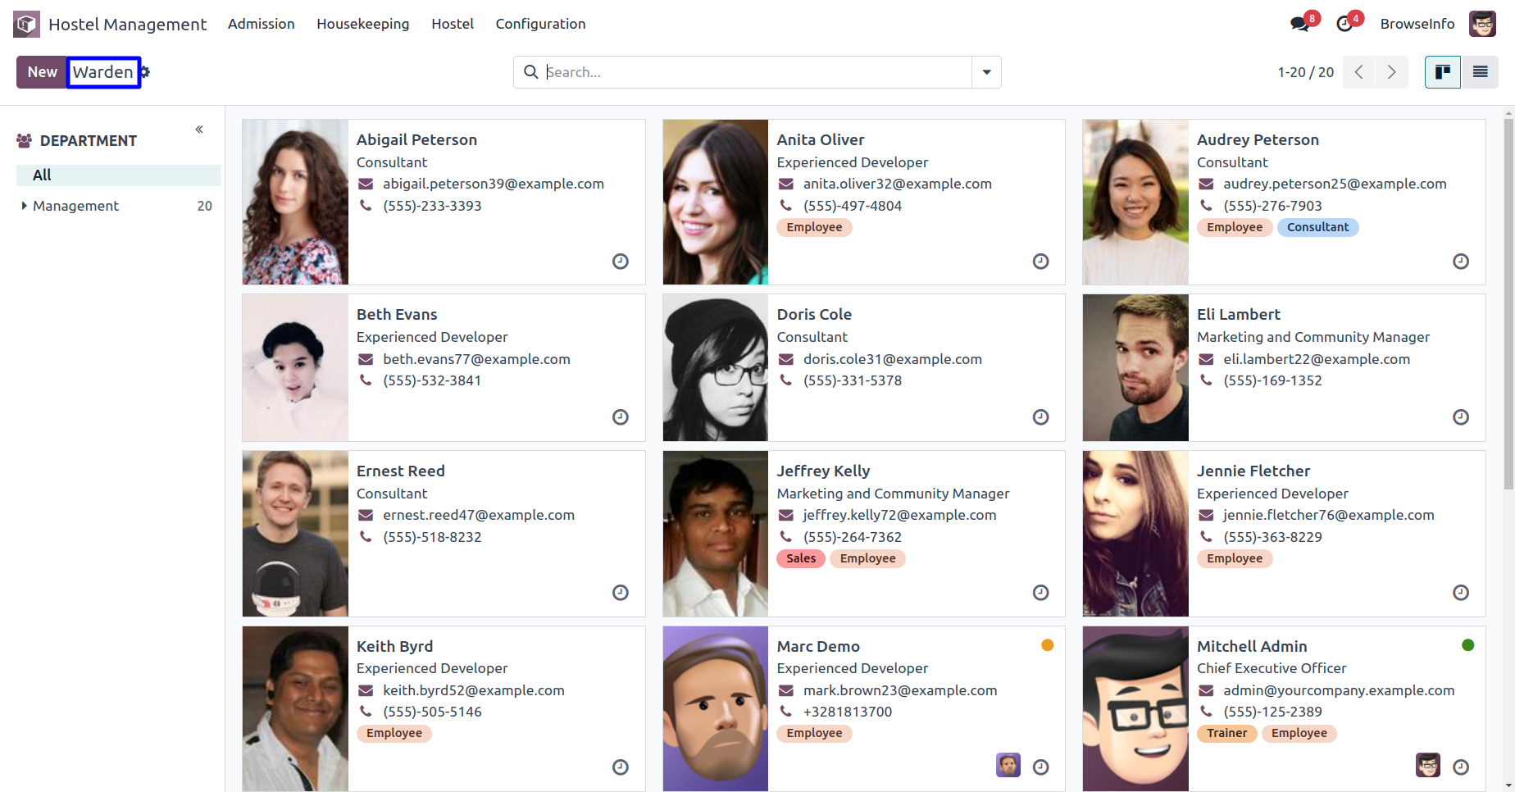Image resolution: width=1515 pixels, height=792 pixels.
Task: Select the All department filter
Action: (118, 175)
